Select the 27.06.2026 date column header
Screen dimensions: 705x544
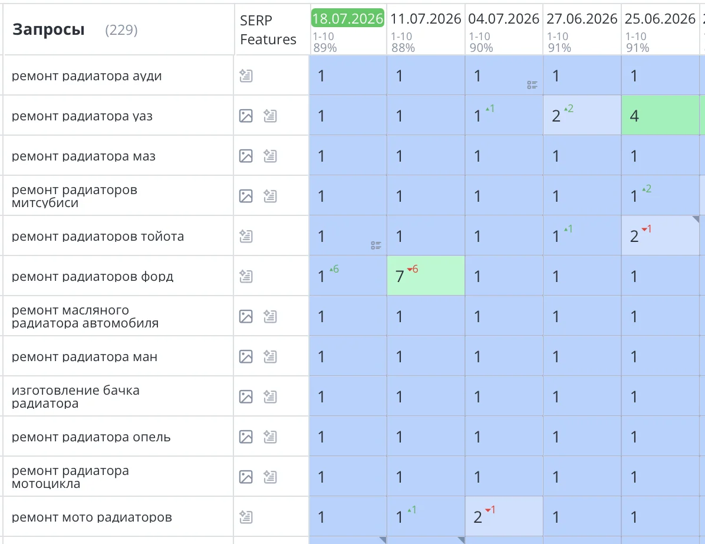582,18
